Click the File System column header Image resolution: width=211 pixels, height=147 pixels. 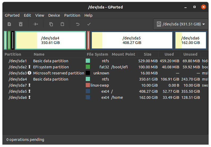pyautogui.click(x=97, y=54)
